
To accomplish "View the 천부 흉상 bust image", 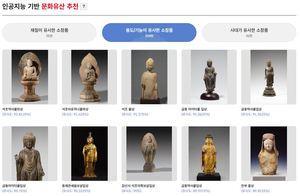I will 269,153.
